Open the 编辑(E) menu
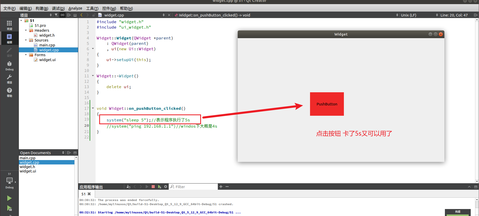The height and width of the screenshot is (216, 479). coord(26,8)
